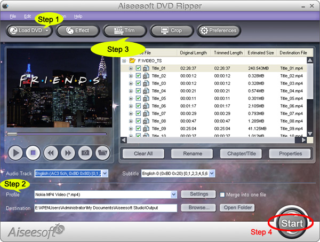Image resolution: width=320 pixels, height=242 pixels.
Task: Click Open Folder button
Action: (x=237, y=208)
